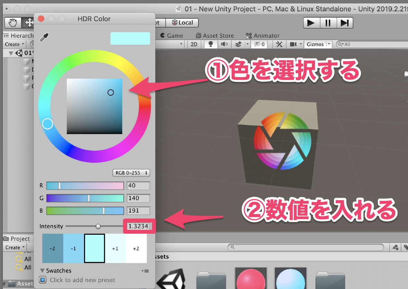Switch to the Animator tab

263,36
